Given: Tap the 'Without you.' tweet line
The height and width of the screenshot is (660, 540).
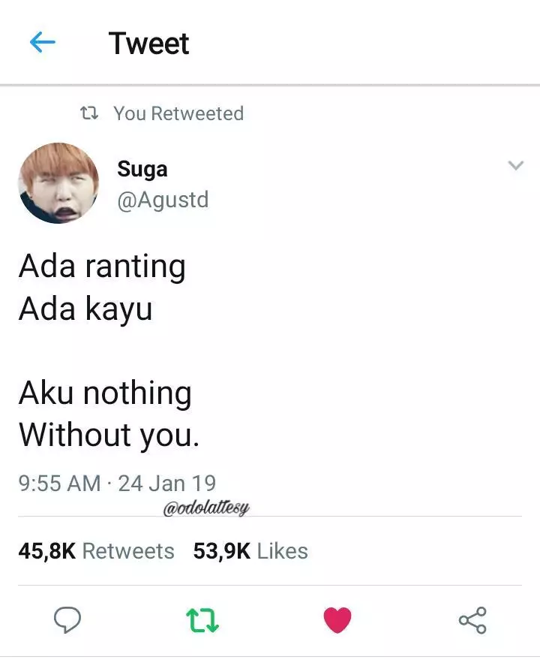Looking at the screenshot, I should [x=109, y=435].
